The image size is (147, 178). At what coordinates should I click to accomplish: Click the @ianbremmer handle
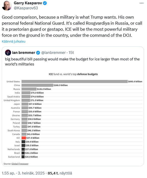pos(53,53)
